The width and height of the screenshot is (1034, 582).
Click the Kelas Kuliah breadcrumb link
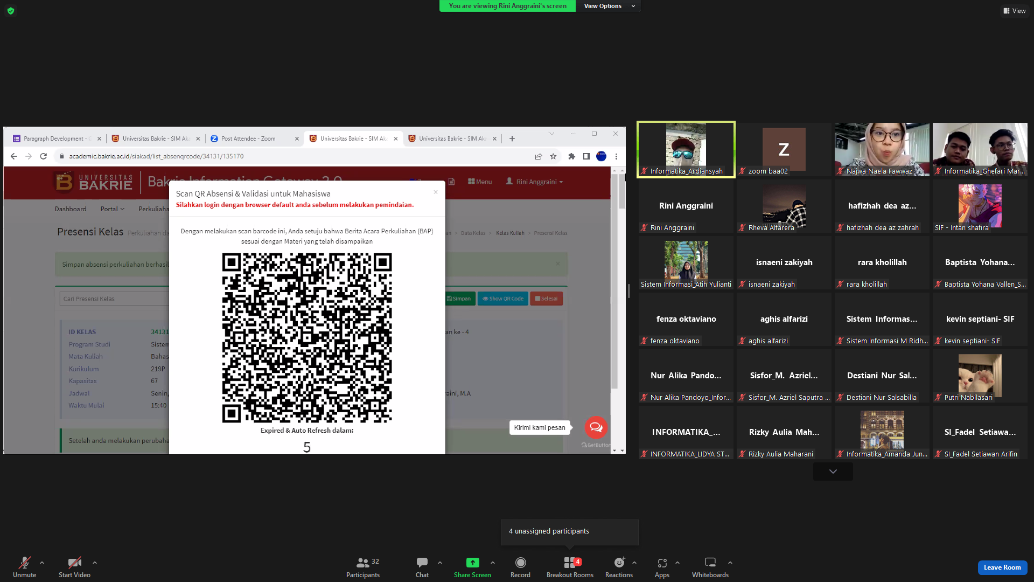point(510,233)
